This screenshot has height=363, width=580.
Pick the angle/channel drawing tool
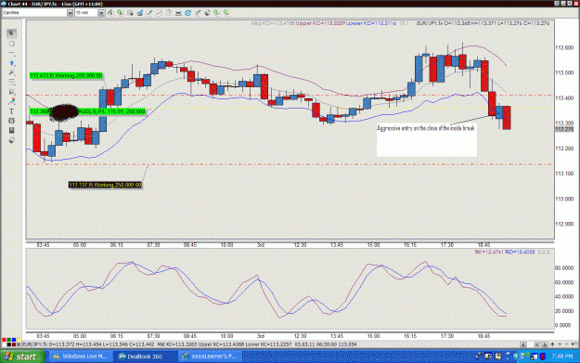11,92
